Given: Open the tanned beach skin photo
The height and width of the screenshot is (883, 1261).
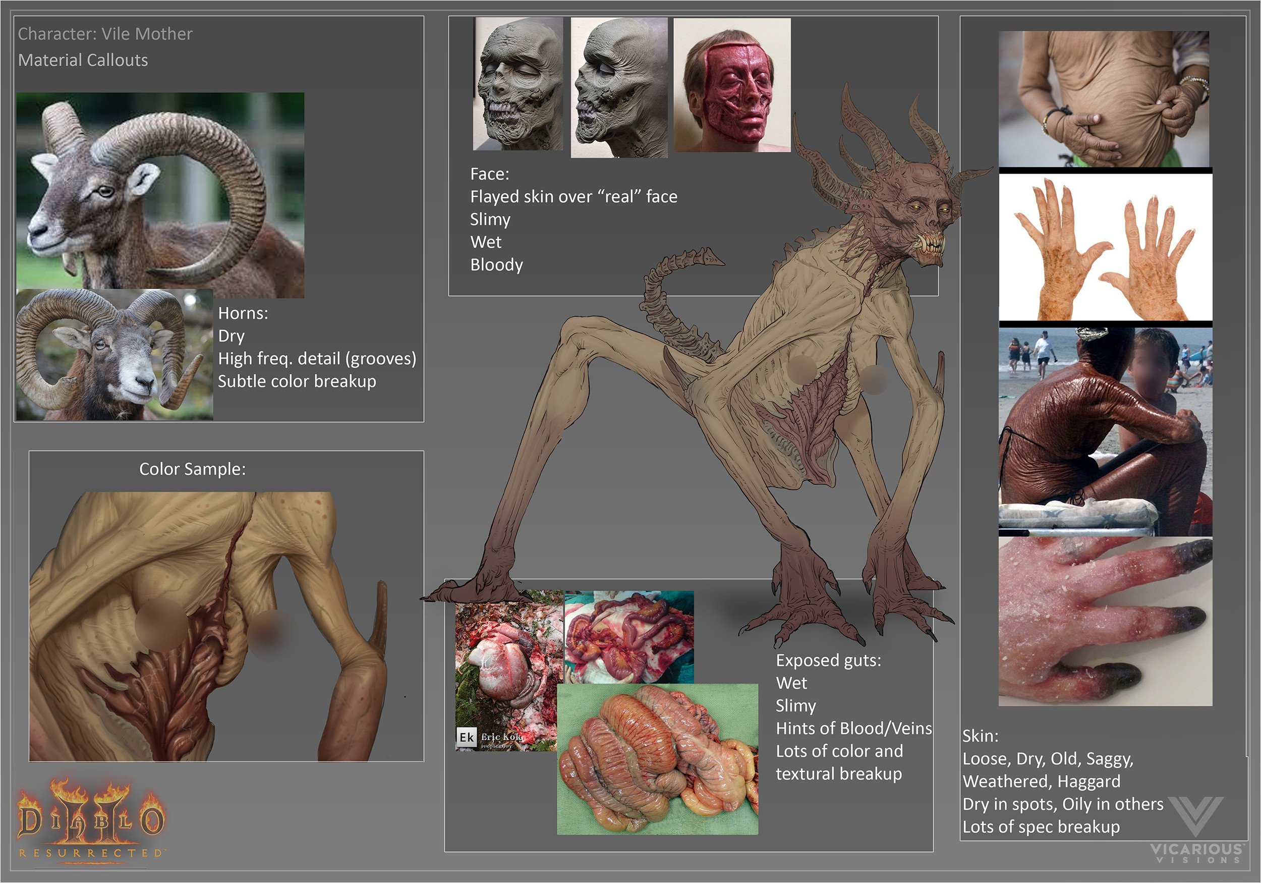Looking at the screenshot, I should [x=1106, y=432].
